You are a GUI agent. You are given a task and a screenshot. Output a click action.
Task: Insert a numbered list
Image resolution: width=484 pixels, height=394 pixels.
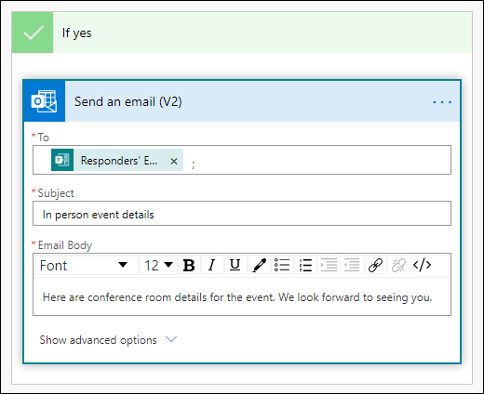(305, 265)
